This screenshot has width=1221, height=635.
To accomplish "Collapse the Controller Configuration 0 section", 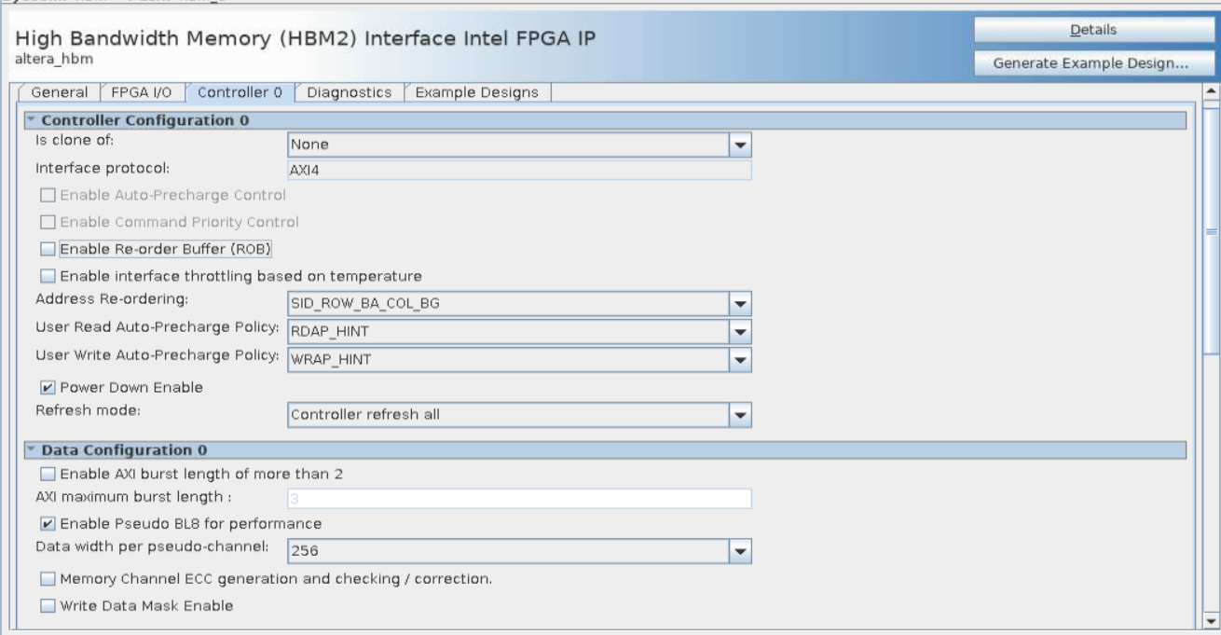I will point(31,120).
